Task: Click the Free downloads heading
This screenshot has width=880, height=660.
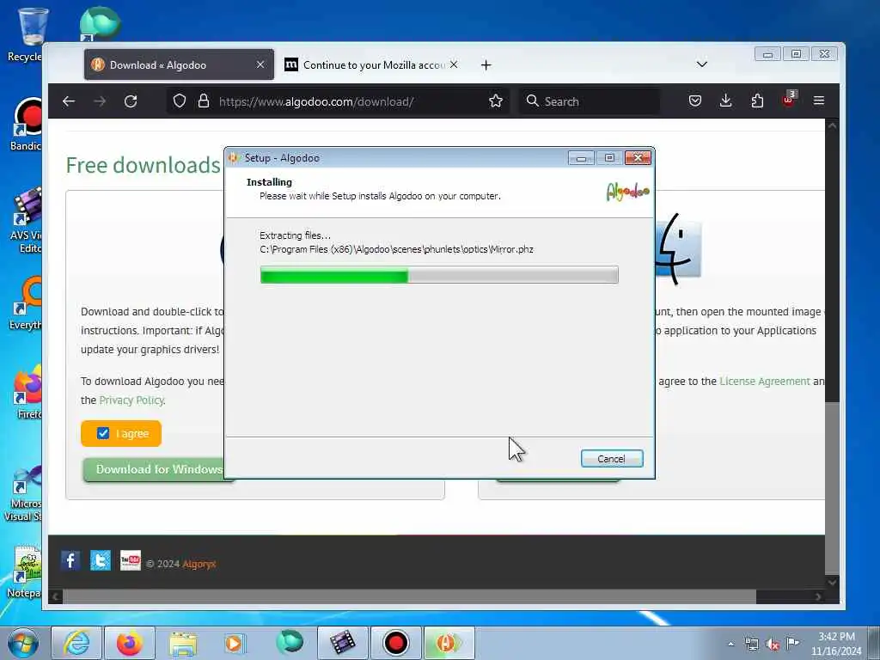Action: click(144, 165)
